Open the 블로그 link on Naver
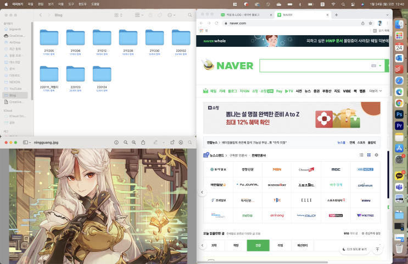408x264 pixels. click(x=232, y=91)
